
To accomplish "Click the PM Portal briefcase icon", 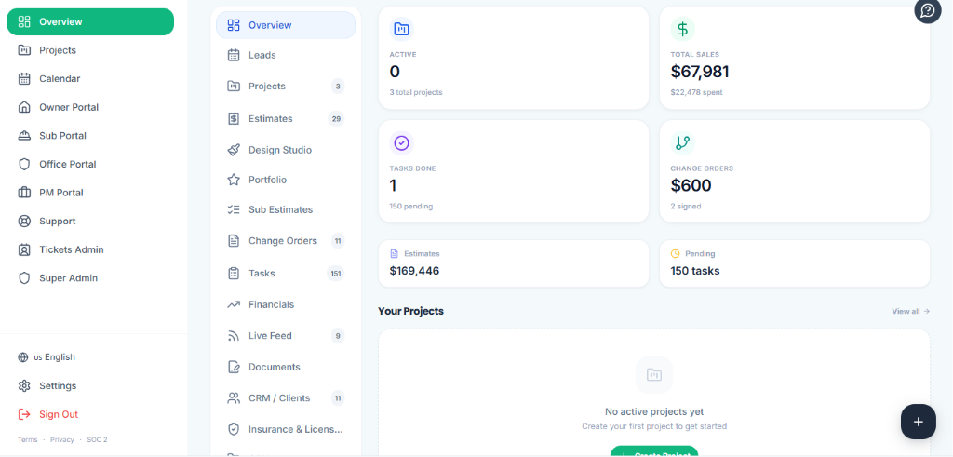I will (24, 193).
